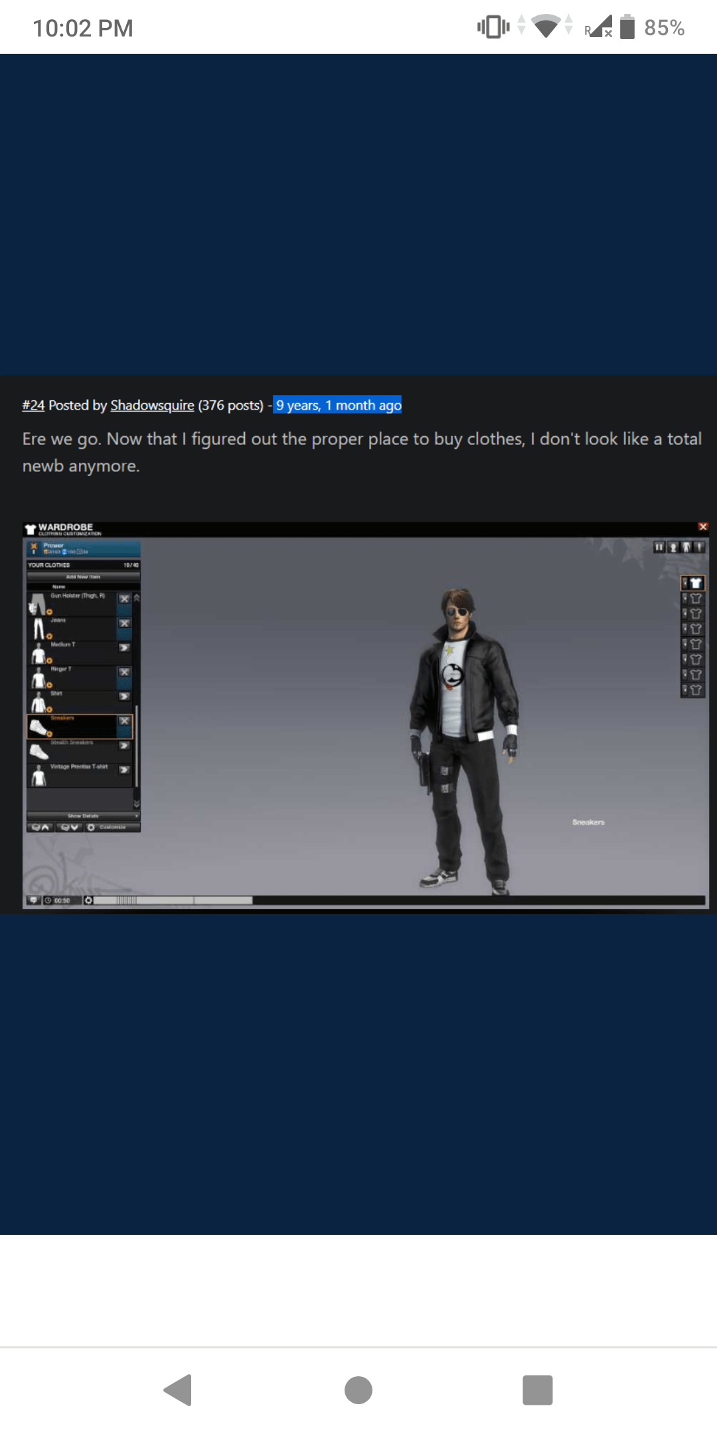Open the #24 post permalink
Image resolution: width=717 pixels, height=1434 pixels.
(x=33, y=405)
